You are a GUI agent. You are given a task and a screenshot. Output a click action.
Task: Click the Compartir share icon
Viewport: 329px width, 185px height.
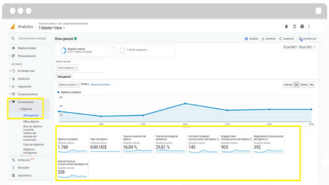click(x=280, y=38)
